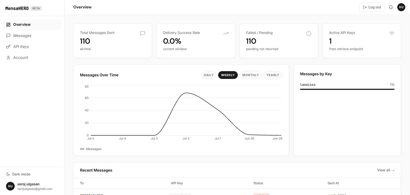Click the Overview grid icon in sidebar

(8, 25)
